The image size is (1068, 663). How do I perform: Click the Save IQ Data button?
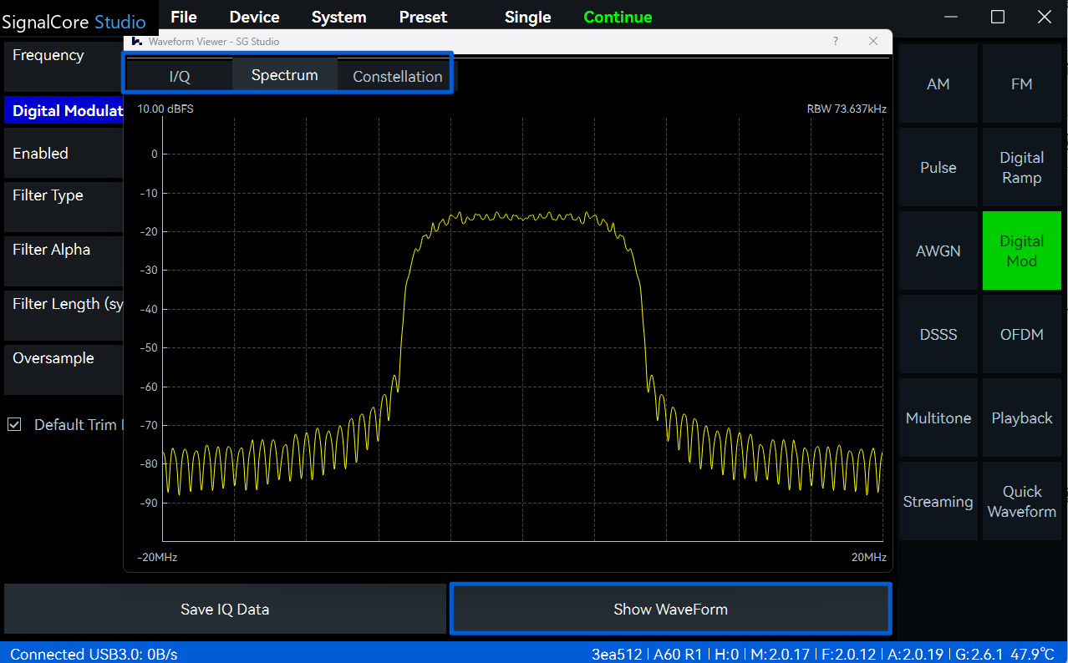tap(225, 609)
